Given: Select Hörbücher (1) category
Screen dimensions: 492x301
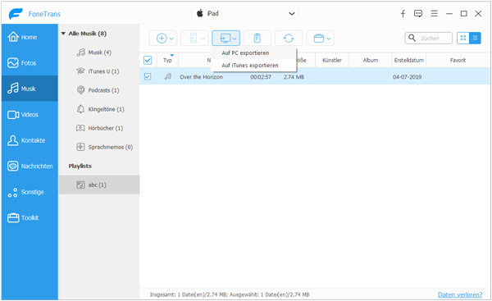Looking at the screenshot, I should coord(99,128).
